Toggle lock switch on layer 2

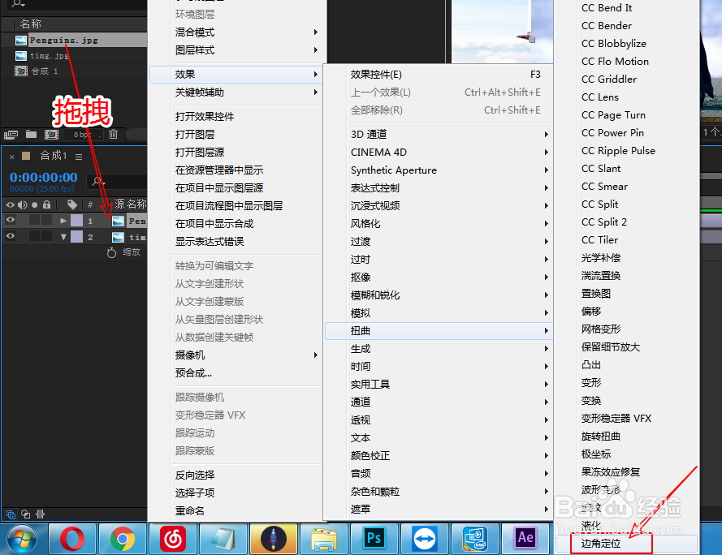(46, 236)
